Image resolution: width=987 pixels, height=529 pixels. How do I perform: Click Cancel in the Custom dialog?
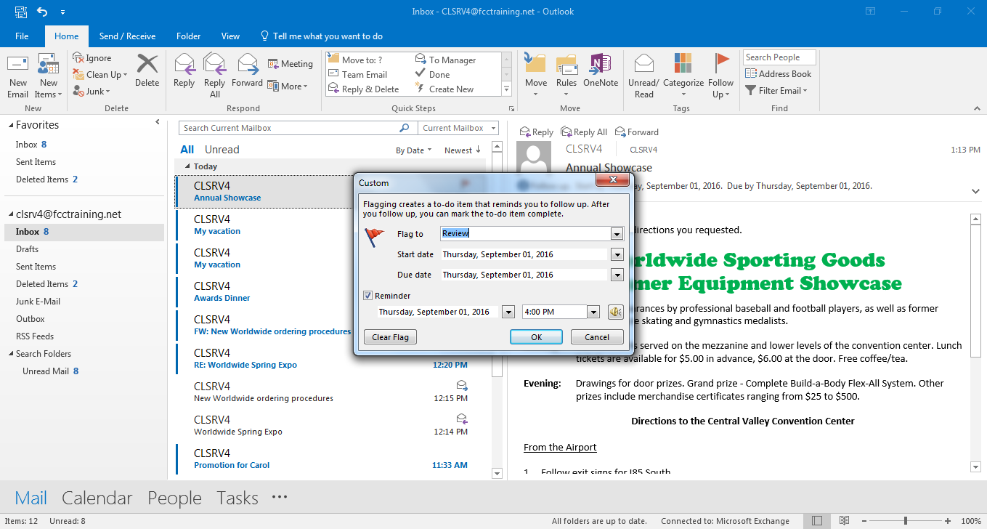597,337
